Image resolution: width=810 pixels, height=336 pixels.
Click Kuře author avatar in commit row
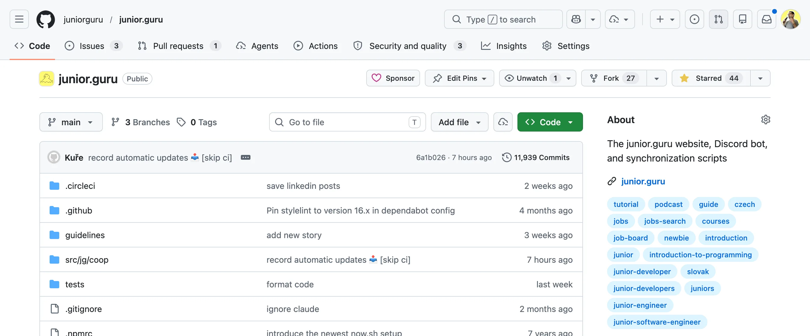(x=54, y=157)
